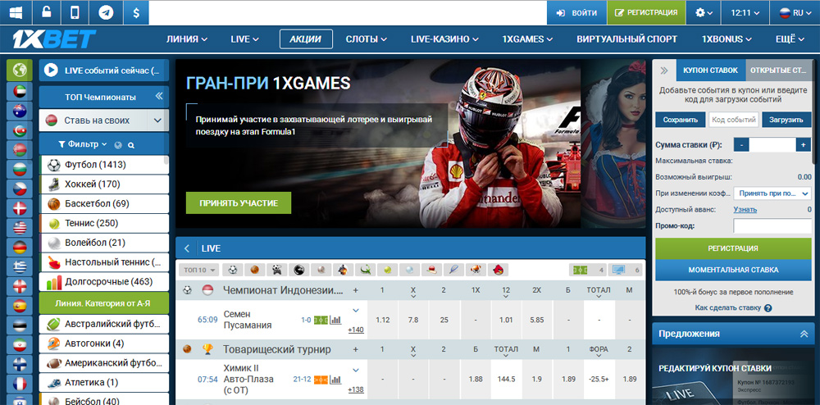Select the England flag in country sidebar

(x=20, y=286)
